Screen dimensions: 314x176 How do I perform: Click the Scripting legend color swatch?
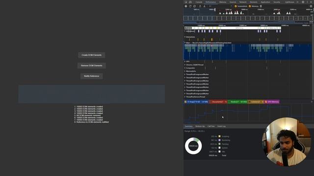click(x=219, y=136)
